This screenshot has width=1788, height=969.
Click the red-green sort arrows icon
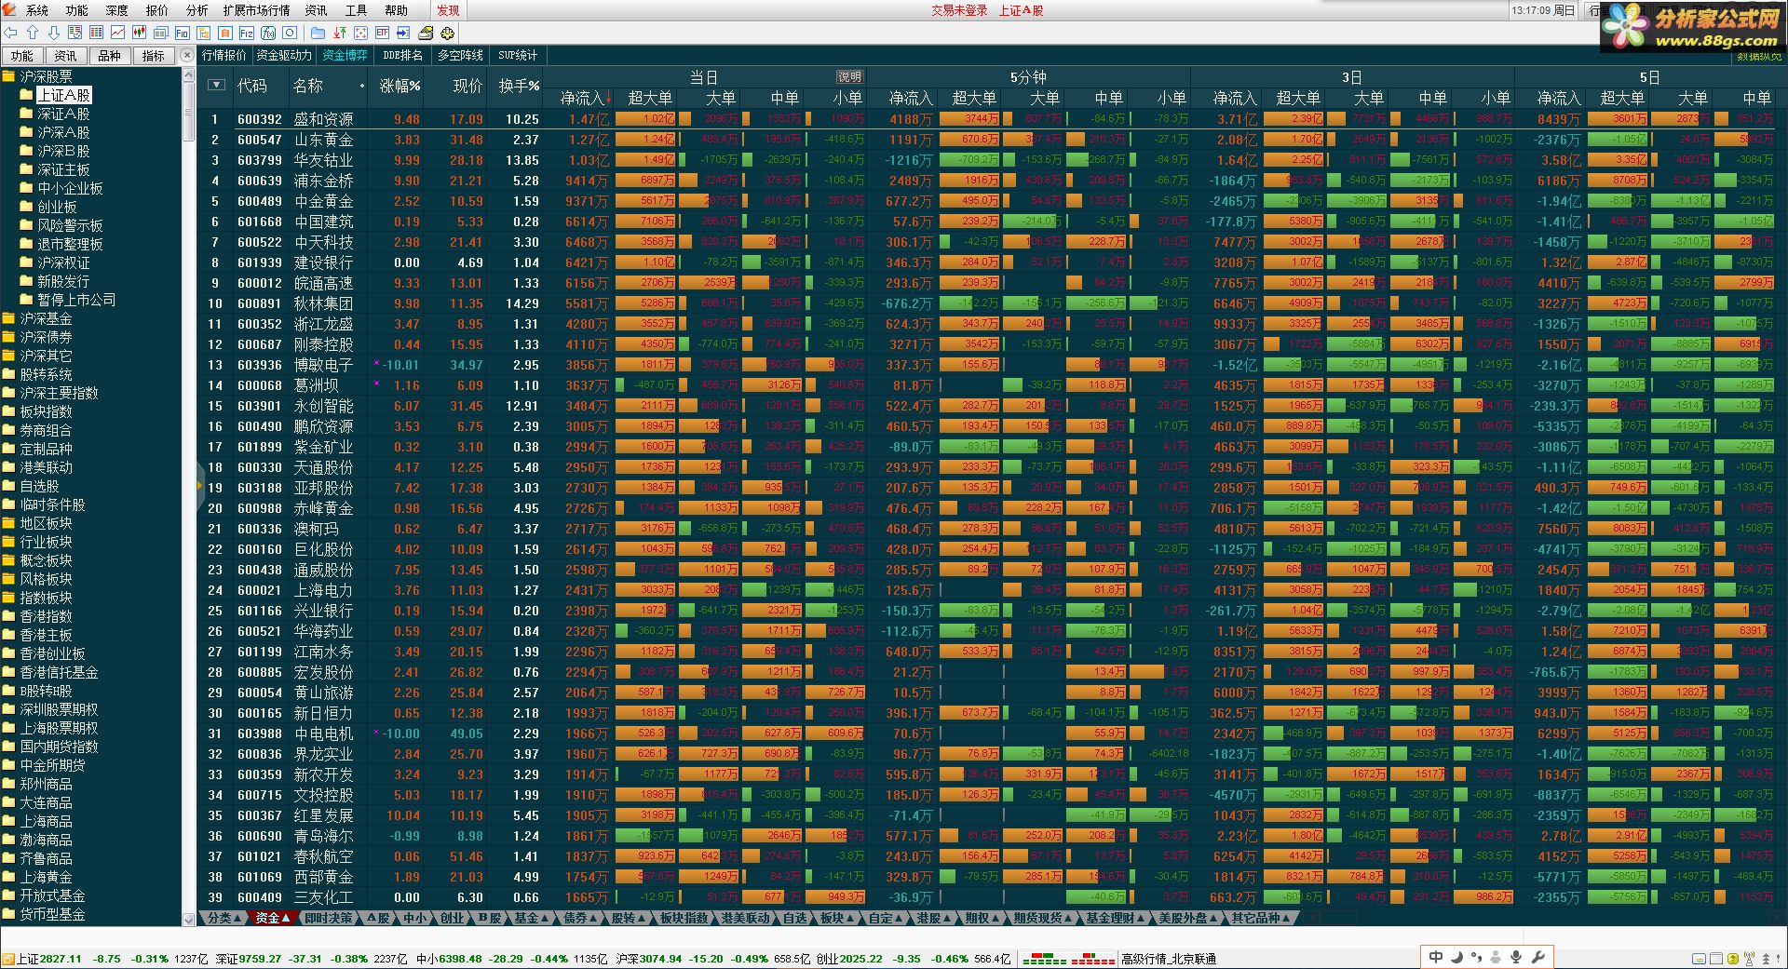pyautogui.click(x=340, y=33)
